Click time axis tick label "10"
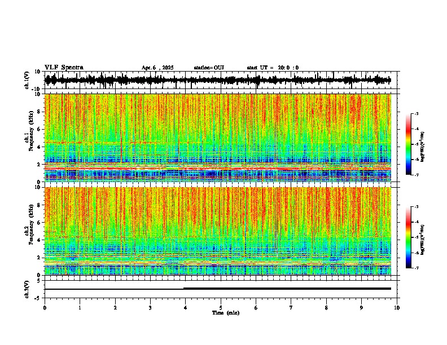The height and width of the screenshot is (345, 447). tap(397, 308)
